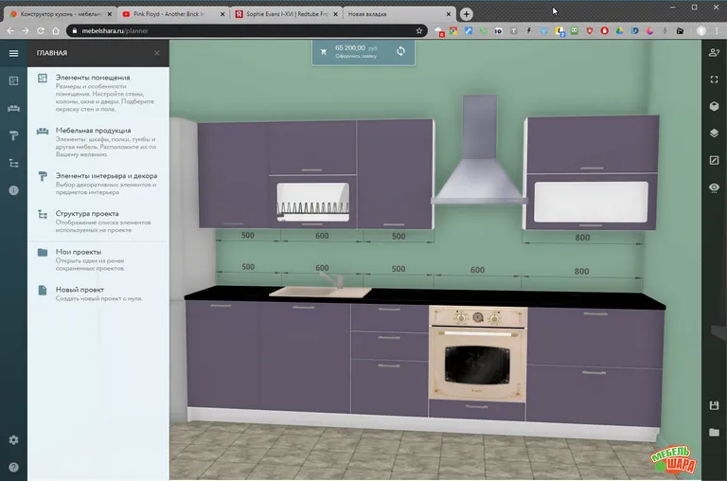Open Chrome three-dot menu

point(717,30)
